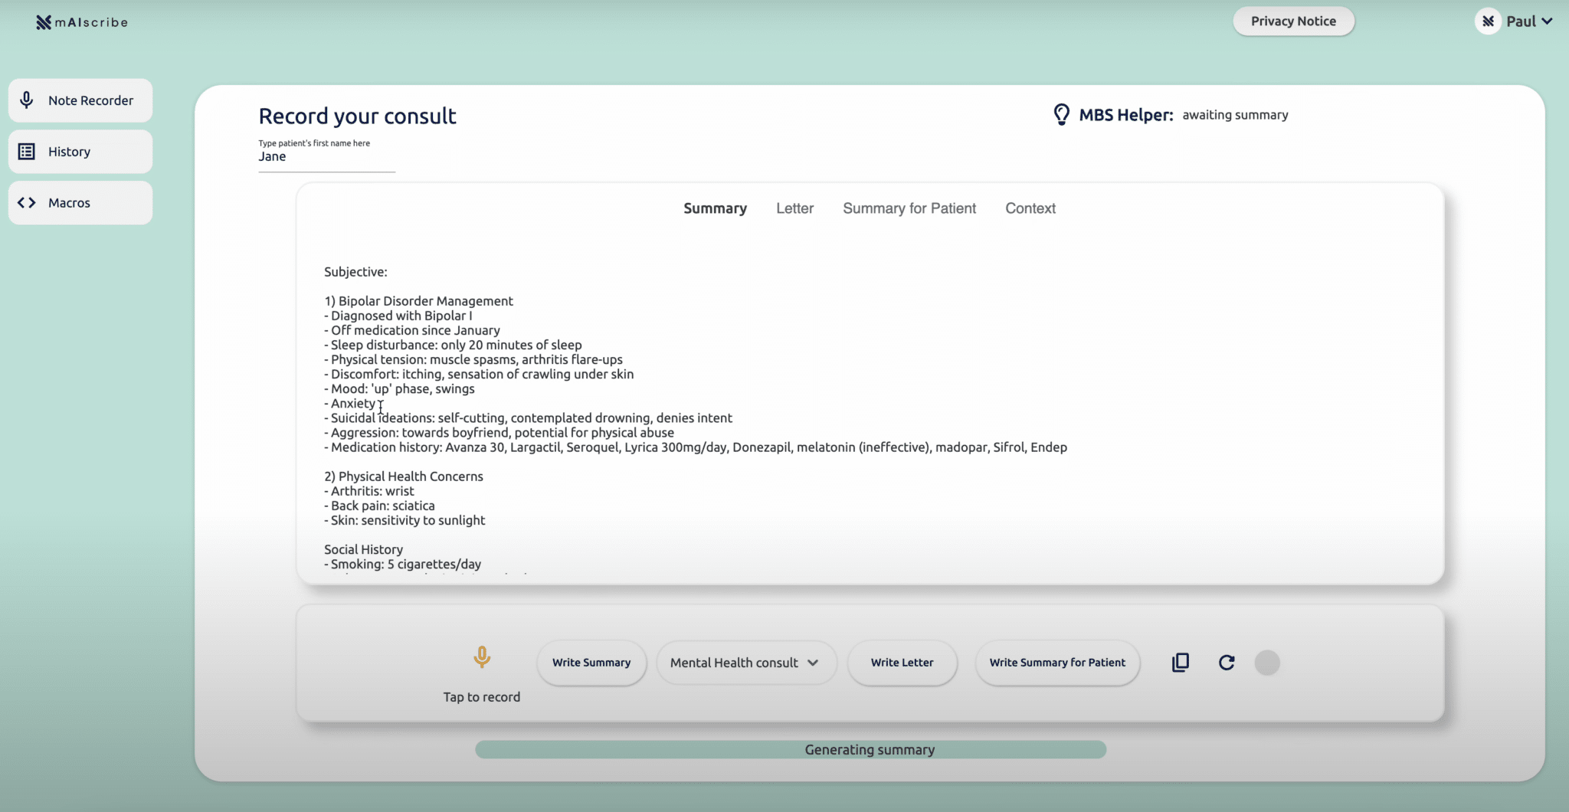Copy the generated summary text
1569x812 pixels.
point(1179,662)
